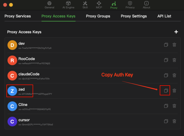Open the About section
The image size is (184, 136).
147,5
